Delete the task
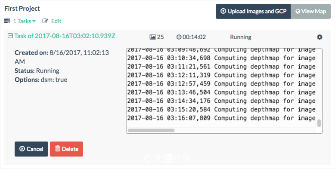 click(66, 149)
